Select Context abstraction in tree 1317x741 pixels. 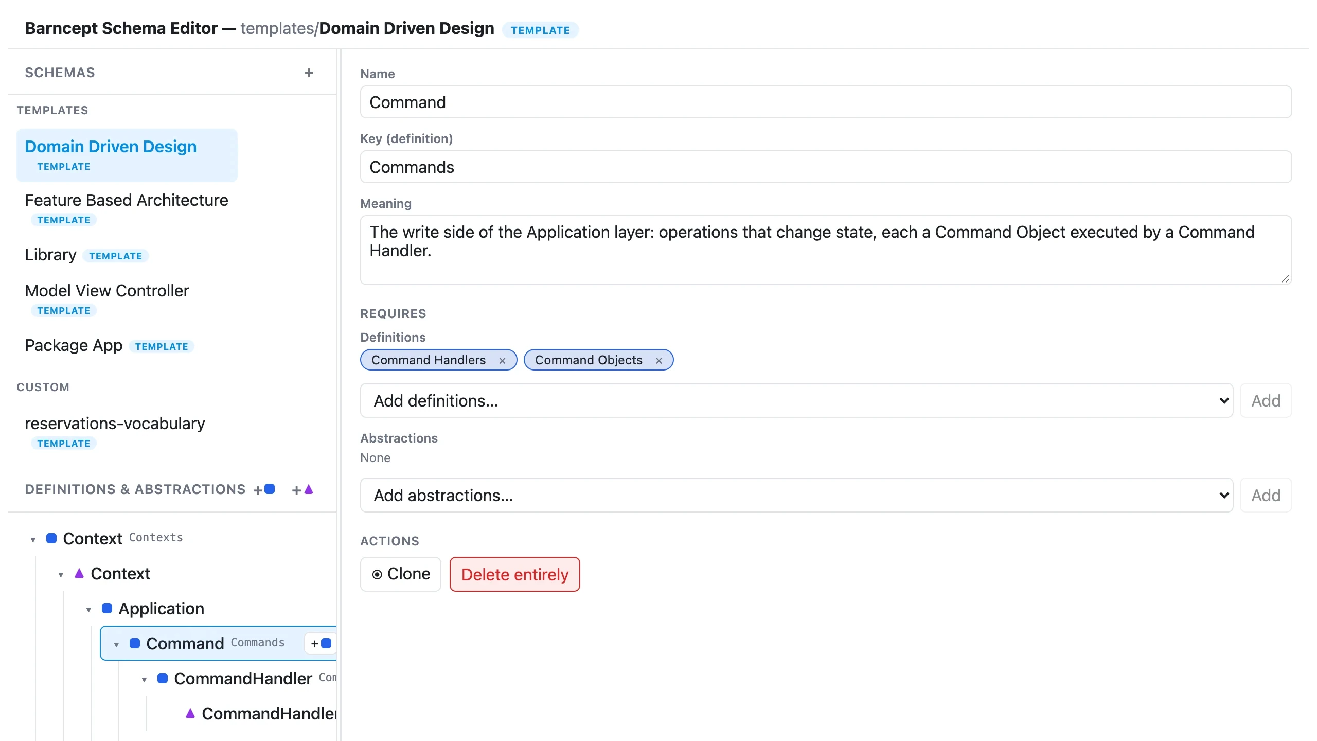click(120, 573)
